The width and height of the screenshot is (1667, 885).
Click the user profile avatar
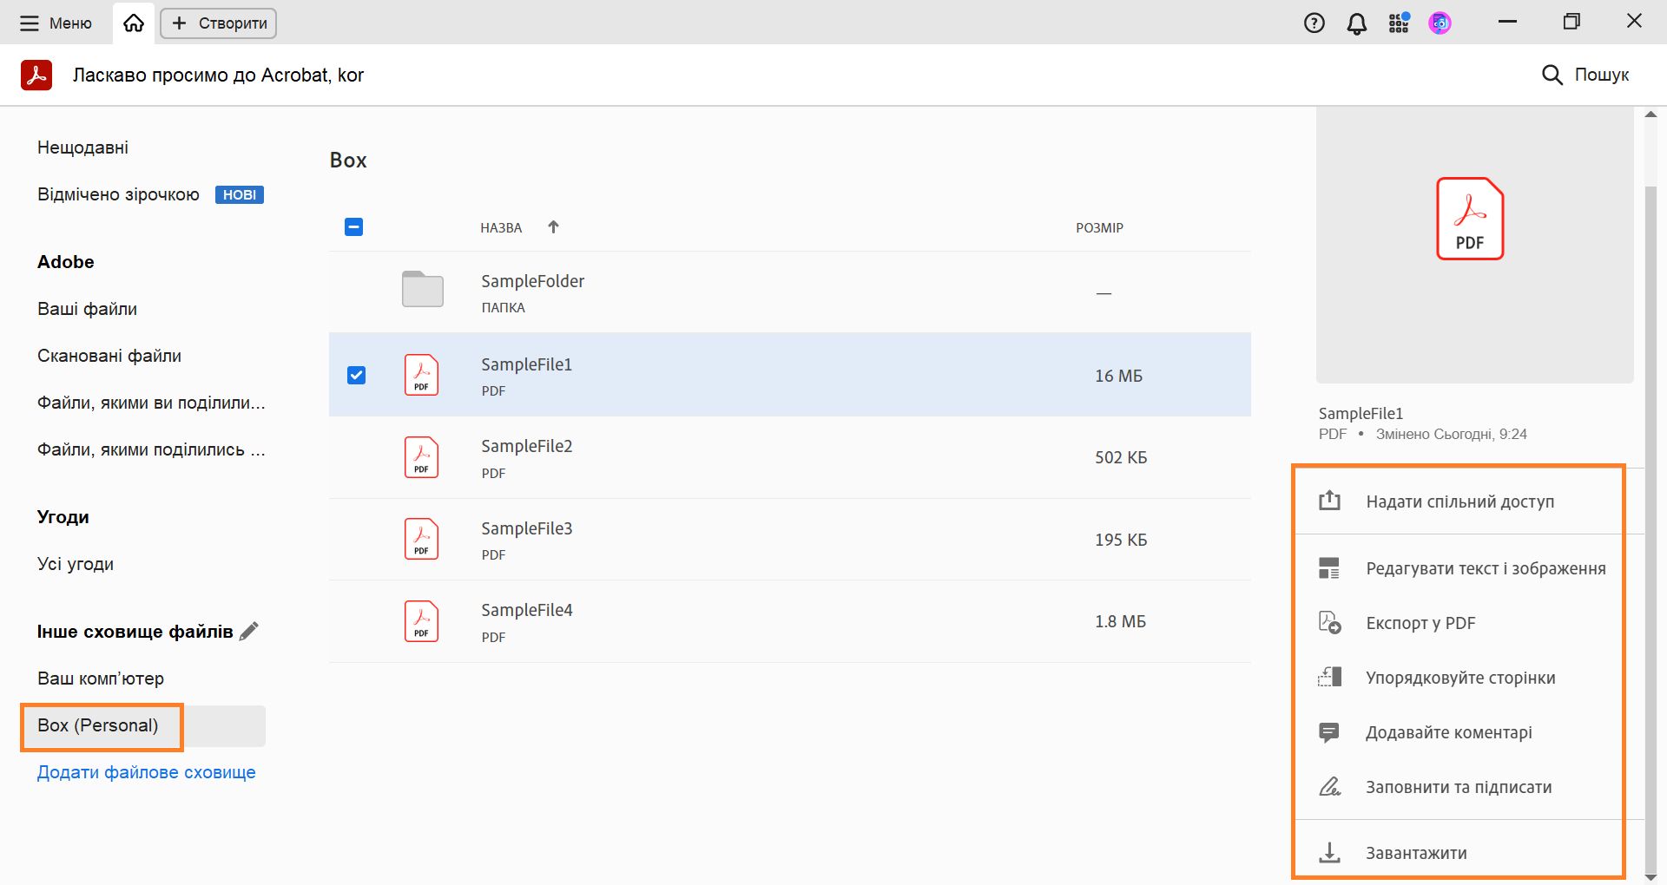[x=1440, y=23]
